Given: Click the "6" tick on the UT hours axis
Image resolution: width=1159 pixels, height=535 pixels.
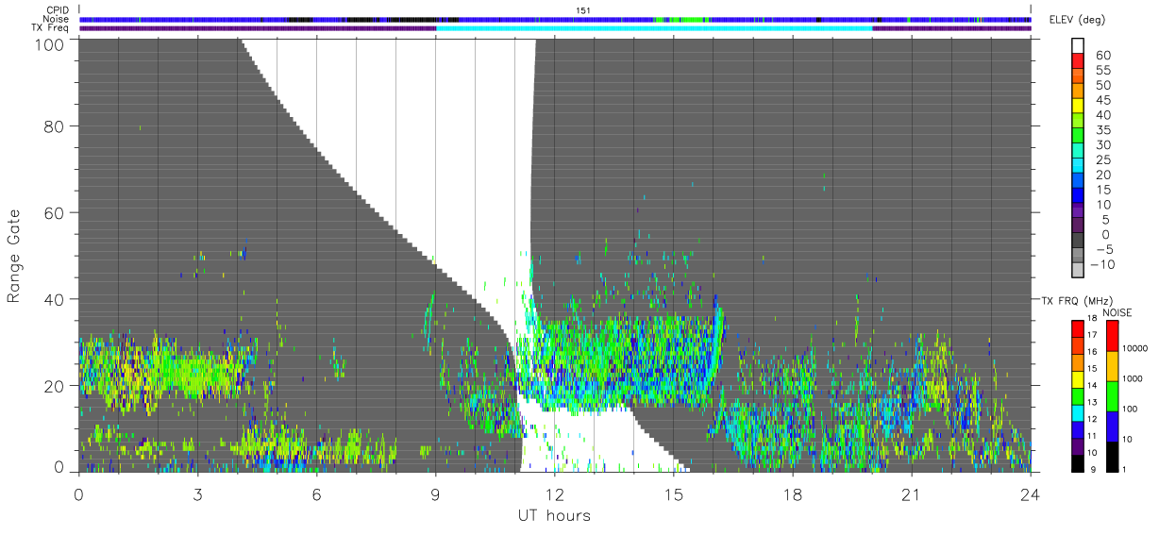Looking at the screenshot, I should click(316, 494).
